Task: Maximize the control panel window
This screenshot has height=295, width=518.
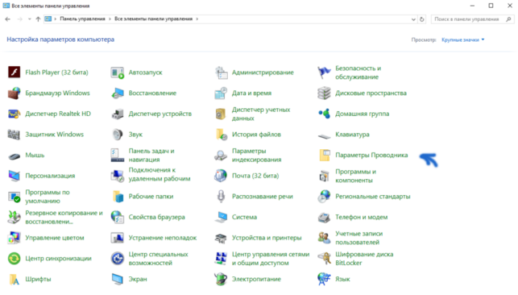Action: tap(491, 6)
